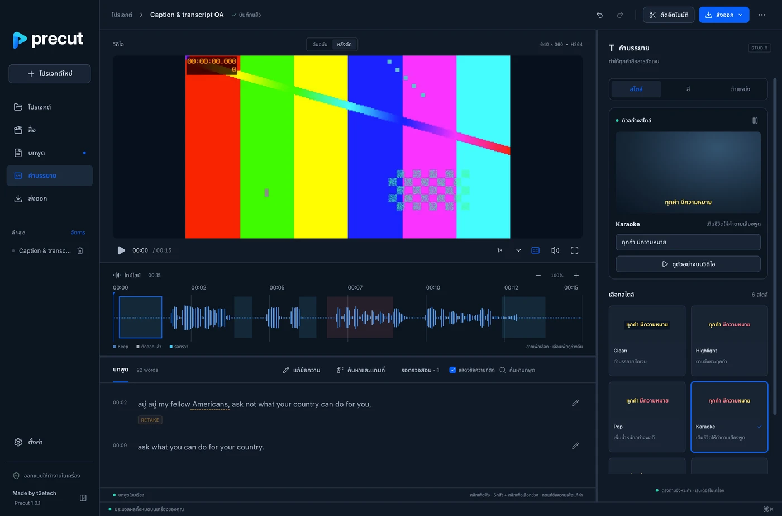Click ดูตัวอย่างบนวิดีโอ preview button
Viewport: 782px width, 516px height.
(688, 264)
